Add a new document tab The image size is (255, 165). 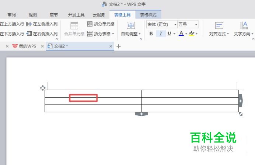pyautogui.click(x=119, y=46)
